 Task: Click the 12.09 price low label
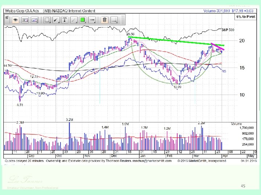[177, 87]
